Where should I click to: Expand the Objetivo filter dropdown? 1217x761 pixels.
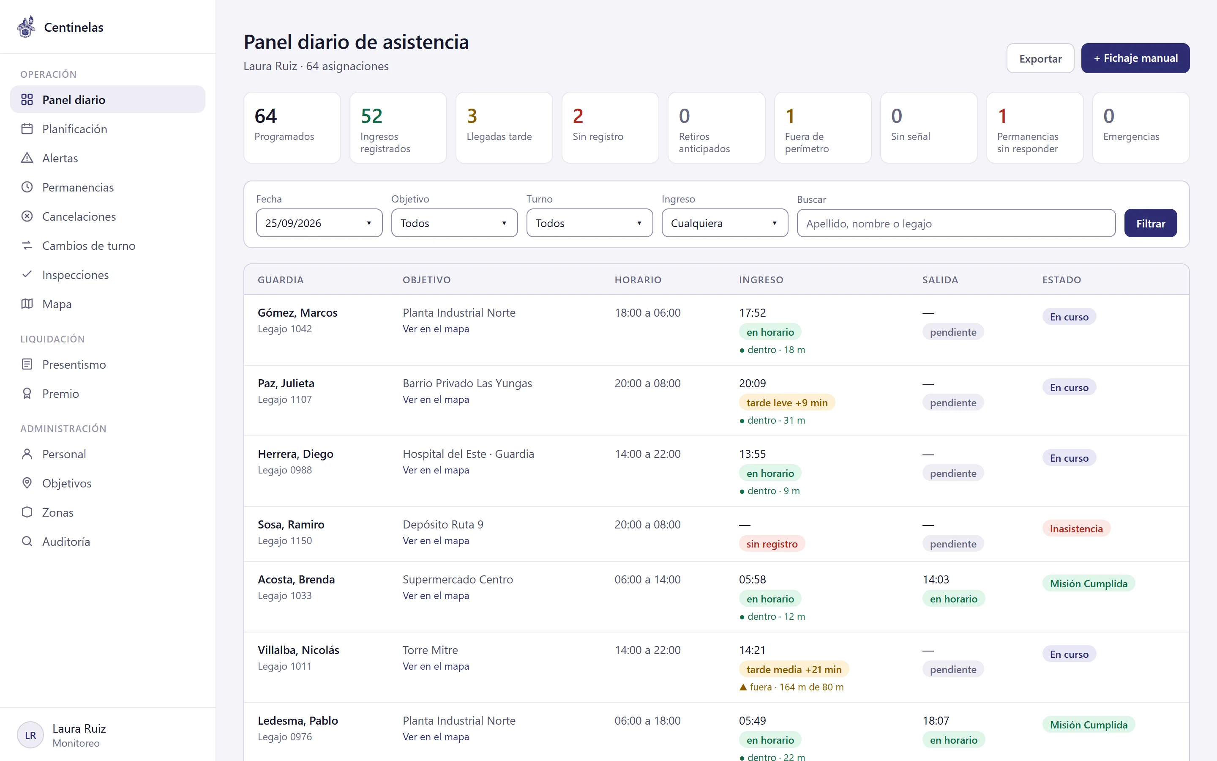(454, 223)
